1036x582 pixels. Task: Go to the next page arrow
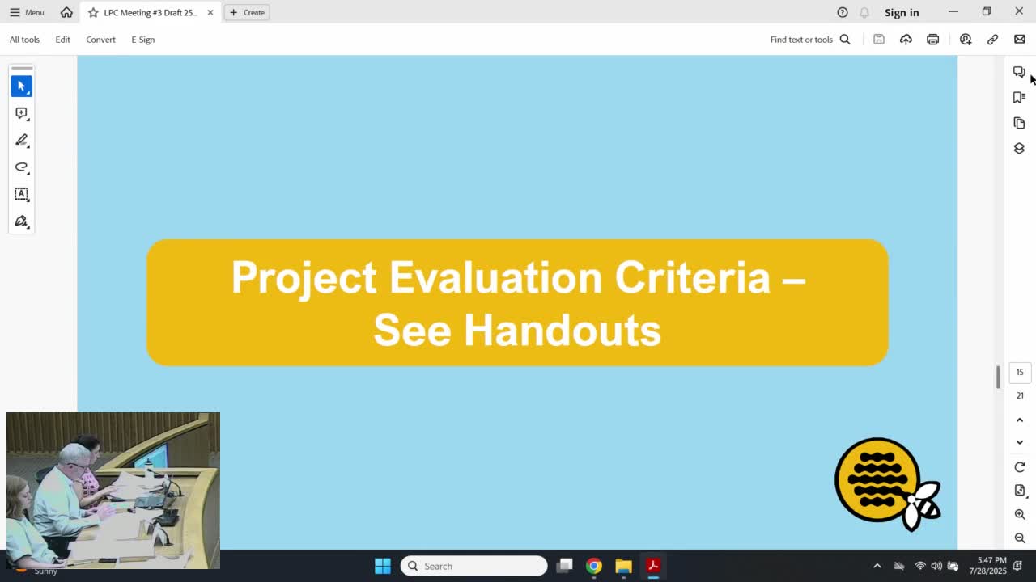(x=1020, y=442)
